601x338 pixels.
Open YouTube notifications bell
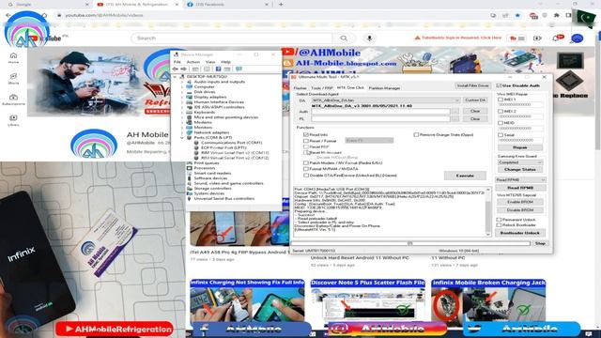click(556, 38)
